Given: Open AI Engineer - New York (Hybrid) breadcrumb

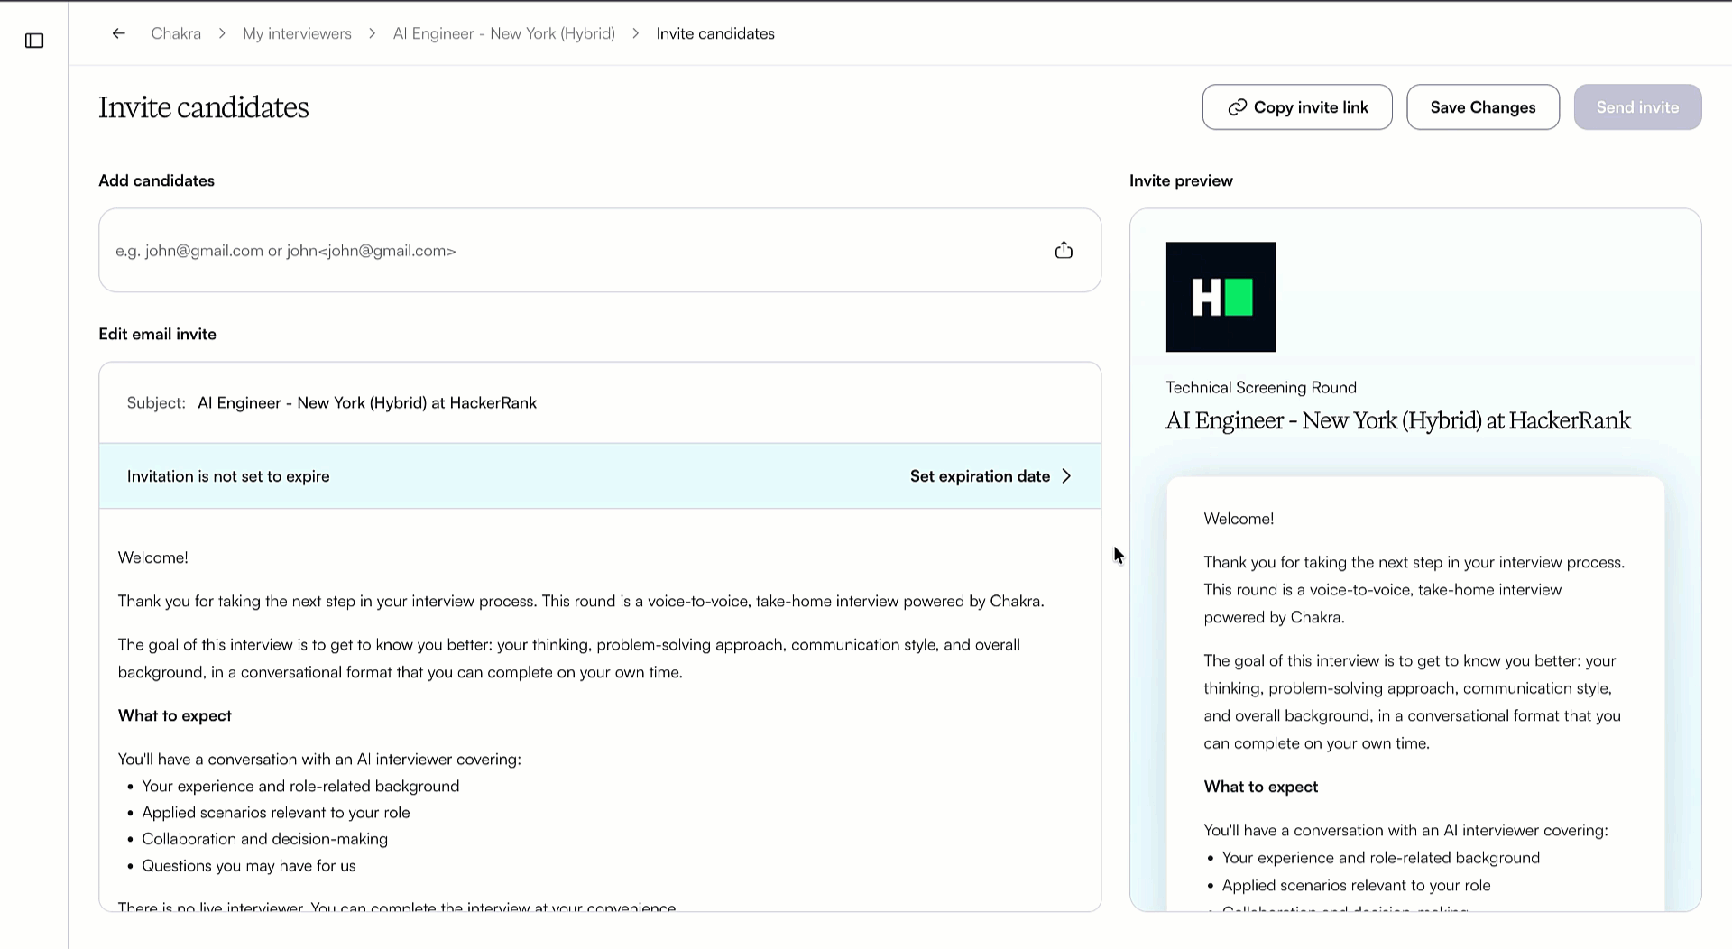Looking at the screenshot, I should [503, 33].
